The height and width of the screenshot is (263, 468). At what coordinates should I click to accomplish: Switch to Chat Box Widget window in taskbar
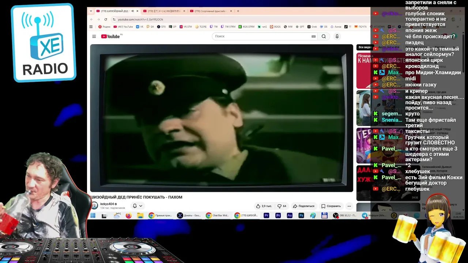[217, 216]
